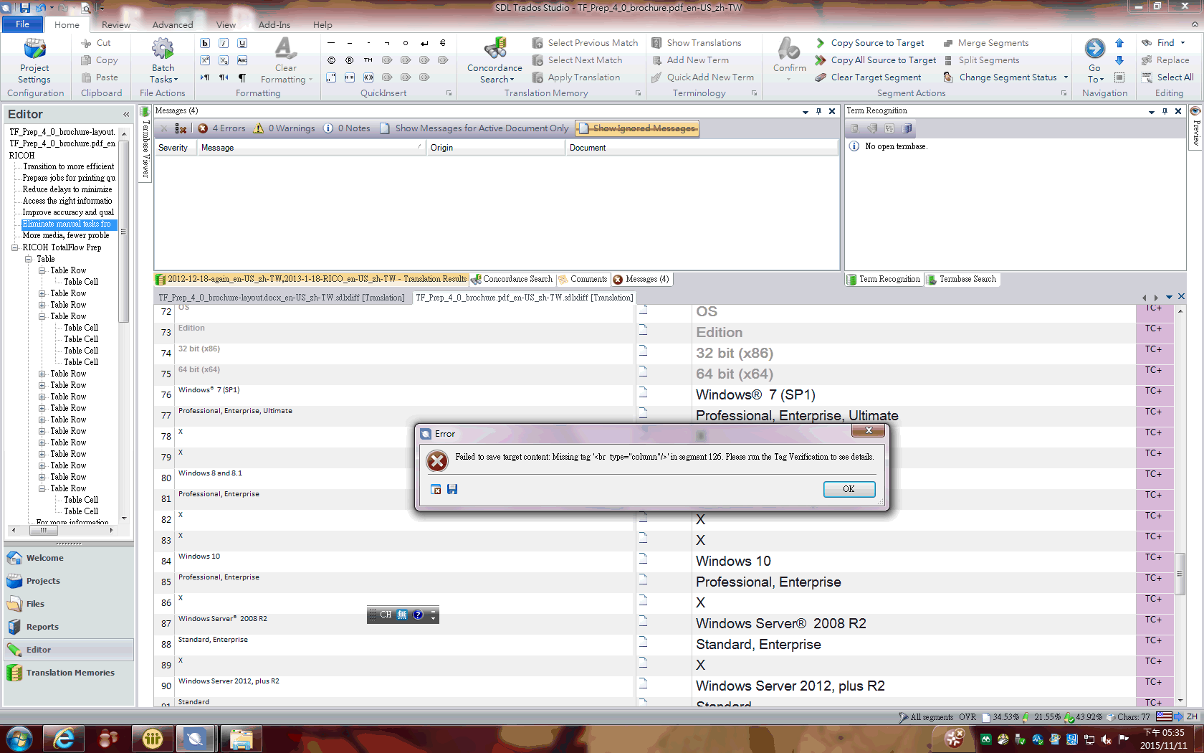The width and height of the screenshot is (1204, 753).
Task: Insert line break from QuickInsert
Action: (424, 43)
